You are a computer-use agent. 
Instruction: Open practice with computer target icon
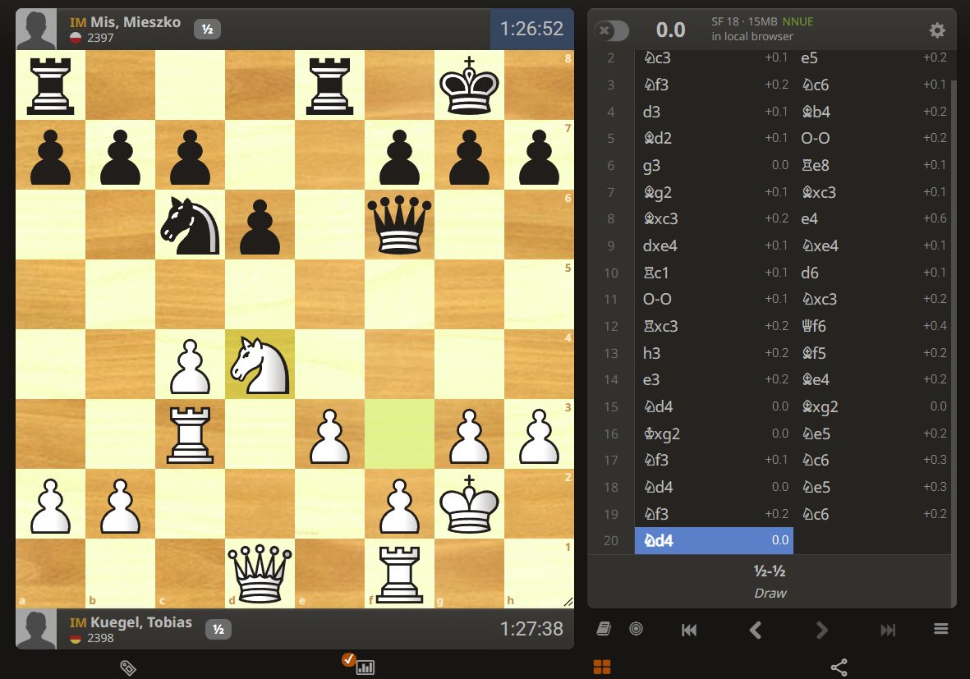click(x=636, y=629)
